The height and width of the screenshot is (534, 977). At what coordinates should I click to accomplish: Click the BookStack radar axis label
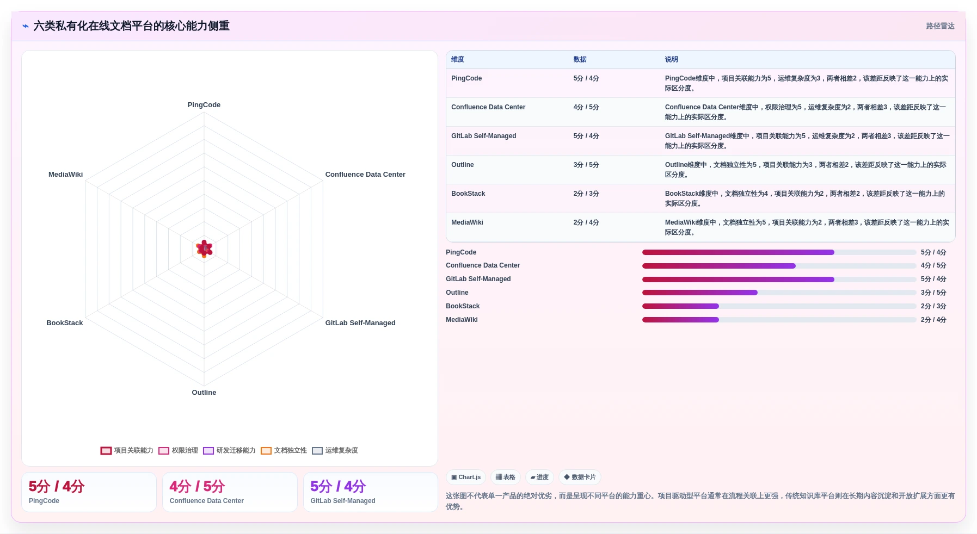click(x=65, y=323)
